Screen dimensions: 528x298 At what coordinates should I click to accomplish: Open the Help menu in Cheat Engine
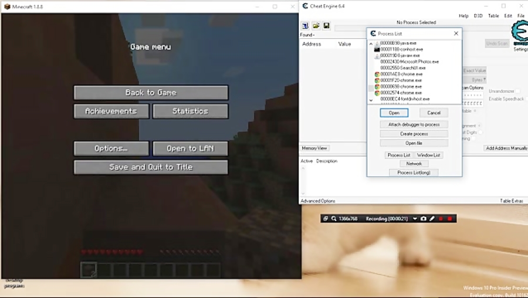point(463,16)
